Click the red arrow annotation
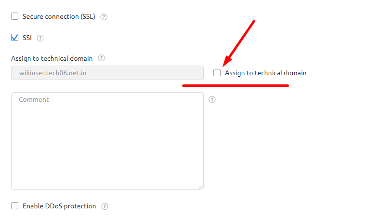Screen dimensions: 367x218 [239, 43]
